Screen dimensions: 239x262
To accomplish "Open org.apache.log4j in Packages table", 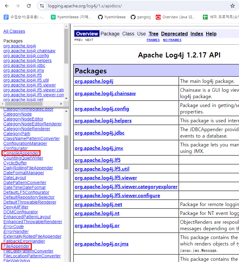I will tap(94, 81).
